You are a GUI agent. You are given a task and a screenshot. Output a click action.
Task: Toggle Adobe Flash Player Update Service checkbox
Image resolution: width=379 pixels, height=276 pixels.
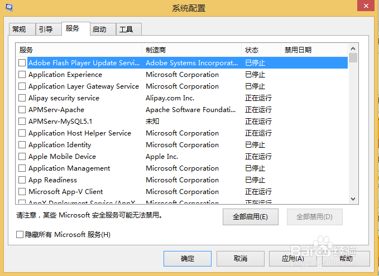[x=22, y=63]
